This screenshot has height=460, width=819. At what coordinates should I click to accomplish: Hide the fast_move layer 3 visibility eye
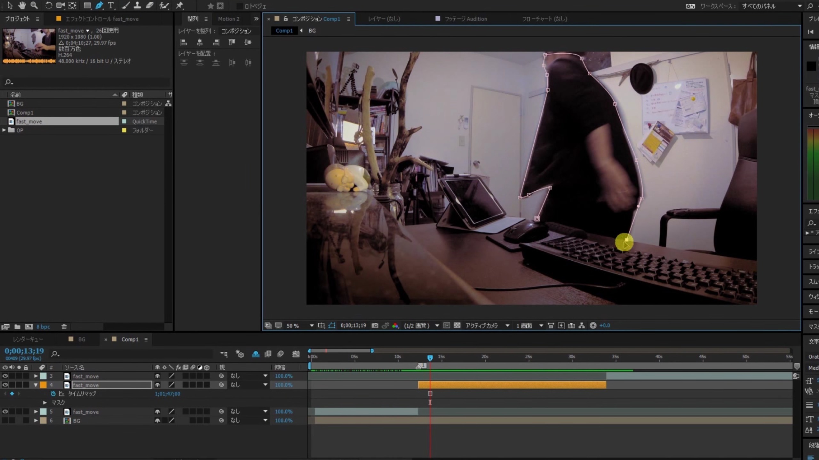[5, 376]
